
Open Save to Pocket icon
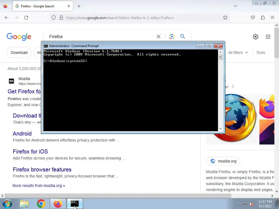coord(253,17)
